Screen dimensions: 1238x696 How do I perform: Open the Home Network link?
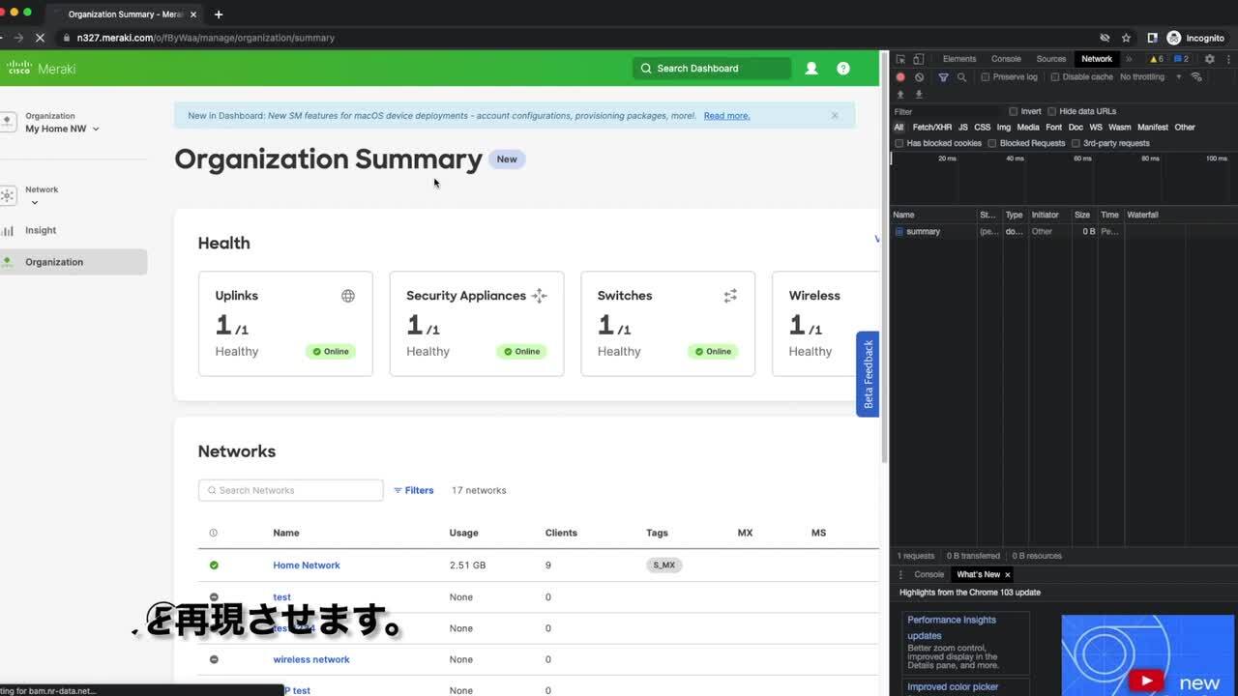point(307,565)
